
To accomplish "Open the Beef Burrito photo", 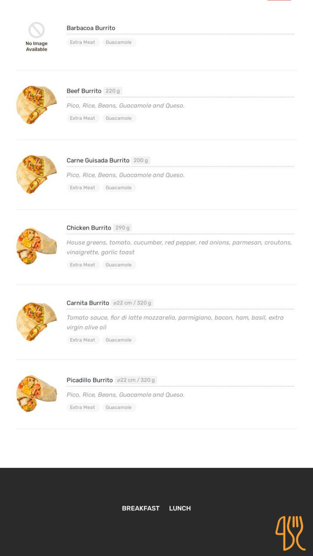I will (37, 105).
